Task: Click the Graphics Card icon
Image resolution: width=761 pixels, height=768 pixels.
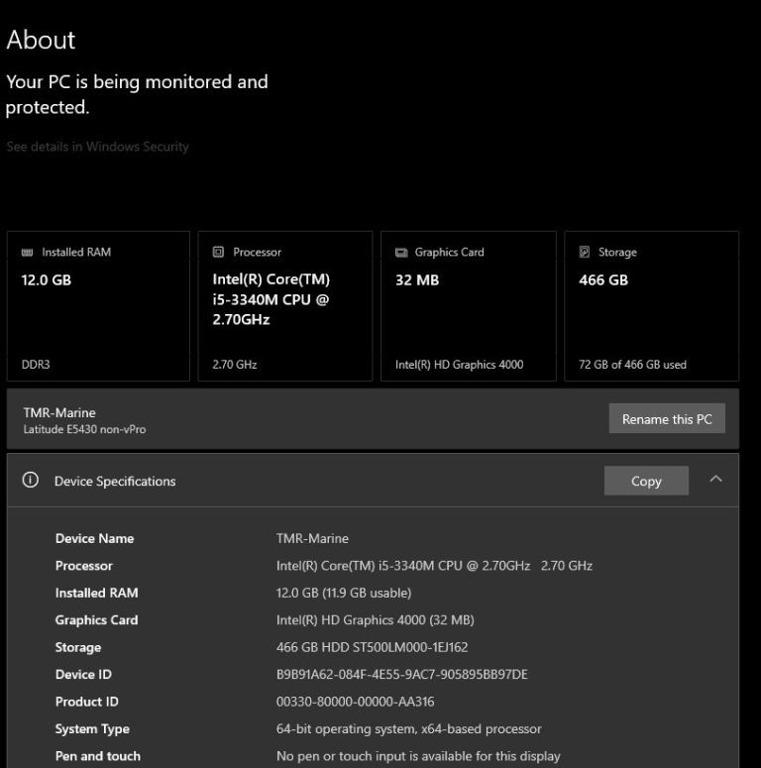Action: point(401,253)
